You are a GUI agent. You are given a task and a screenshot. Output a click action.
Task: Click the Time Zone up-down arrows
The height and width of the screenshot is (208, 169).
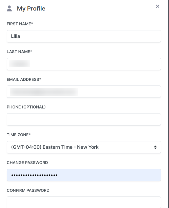[x=155, y=147]
